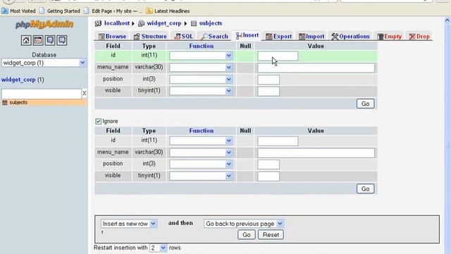Open the Export tab
Image resolution: width=451 pixels, height=254 pixels.
tap(279, 36)
